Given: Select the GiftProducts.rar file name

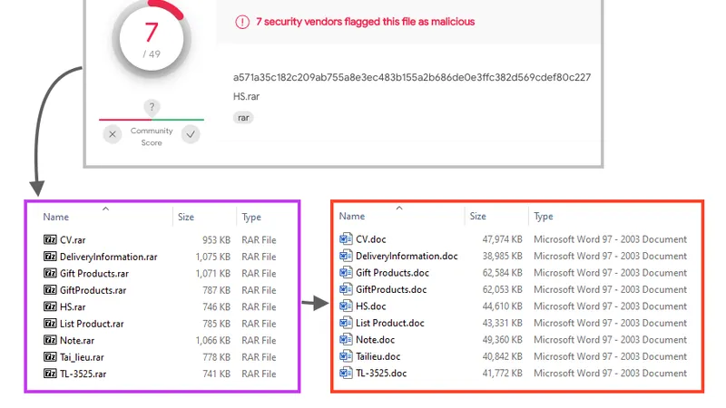Looking at the screenshot, I should point(93,290).
